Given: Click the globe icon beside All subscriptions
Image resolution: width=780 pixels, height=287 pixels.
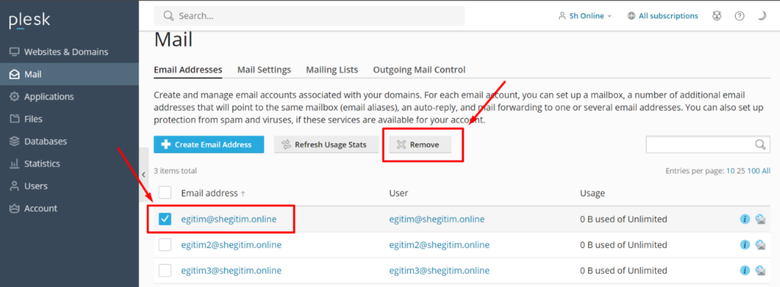Looking at the screenshot, I should [x=631, y=16].
